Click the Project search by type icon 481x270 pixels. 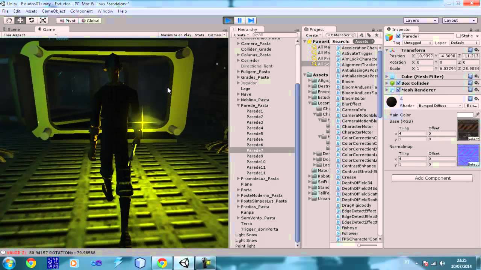[361, 35]
